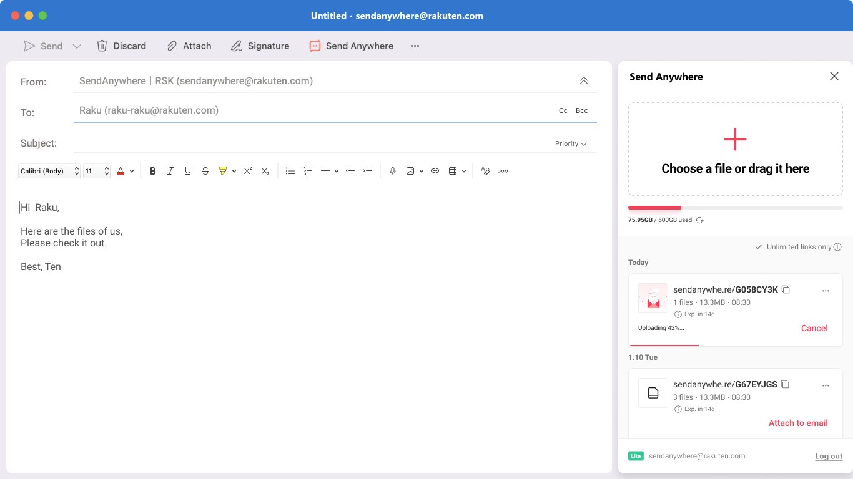Open the alignment dropdown arrow
Image resolution: width=853 pixels, height=479 pixels.
point(337,171)
